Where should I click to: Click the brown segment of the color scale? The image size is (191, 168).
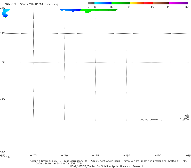click(x=161, y=3)
